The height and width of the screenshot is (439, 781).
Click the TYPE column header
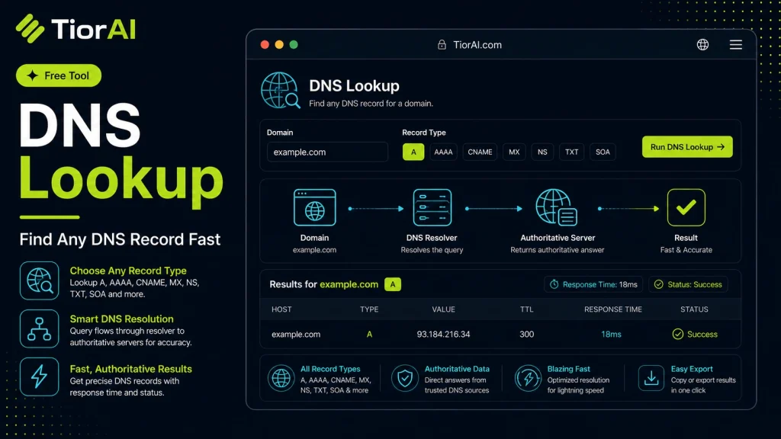pos(369,309)
